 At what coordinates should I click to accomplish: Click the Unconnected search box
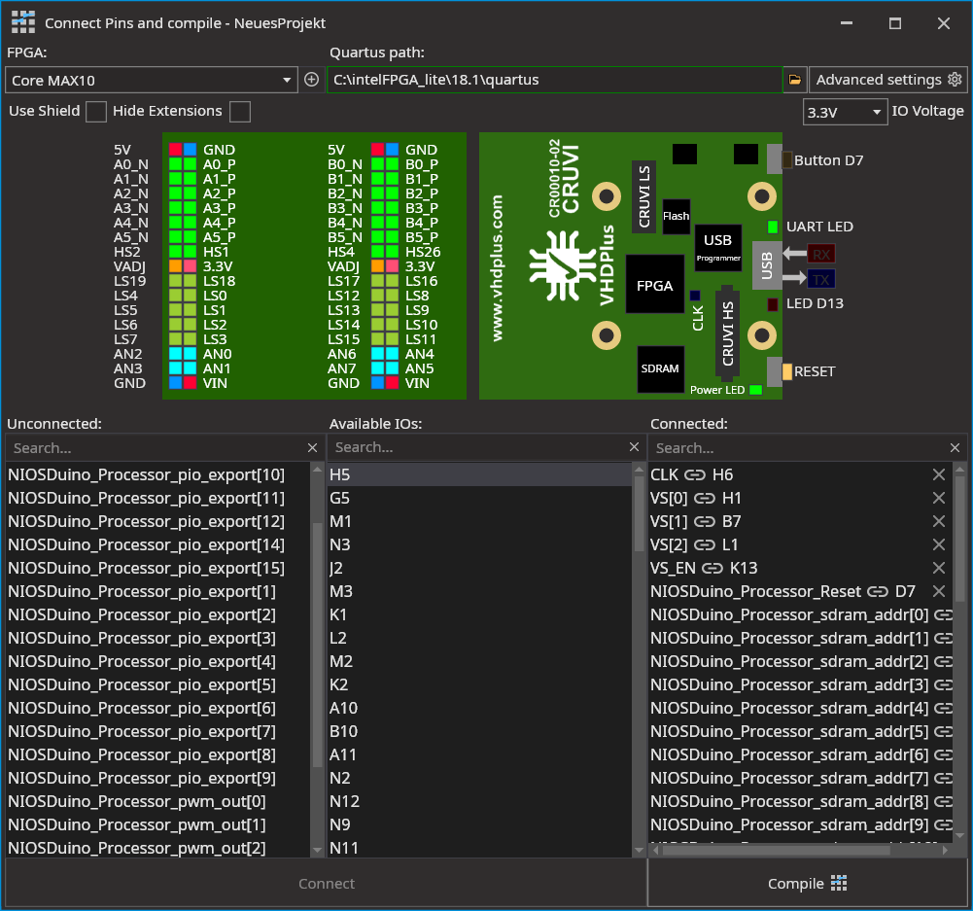pos(156,448)
